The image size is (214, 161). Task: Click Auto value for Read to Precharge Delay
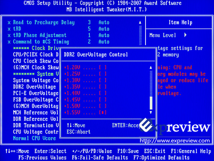click(x=104, y=22)
